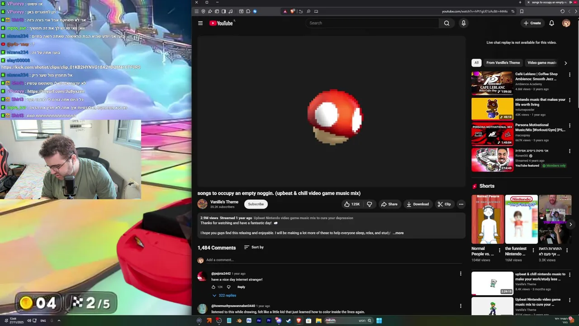
Task: Open Vanille's Theme channel avatar
Action: click(x=202, y=204)
